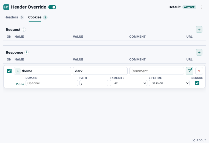
Task: Click the ACTIVE profile badge
Action: pos(189,7)
